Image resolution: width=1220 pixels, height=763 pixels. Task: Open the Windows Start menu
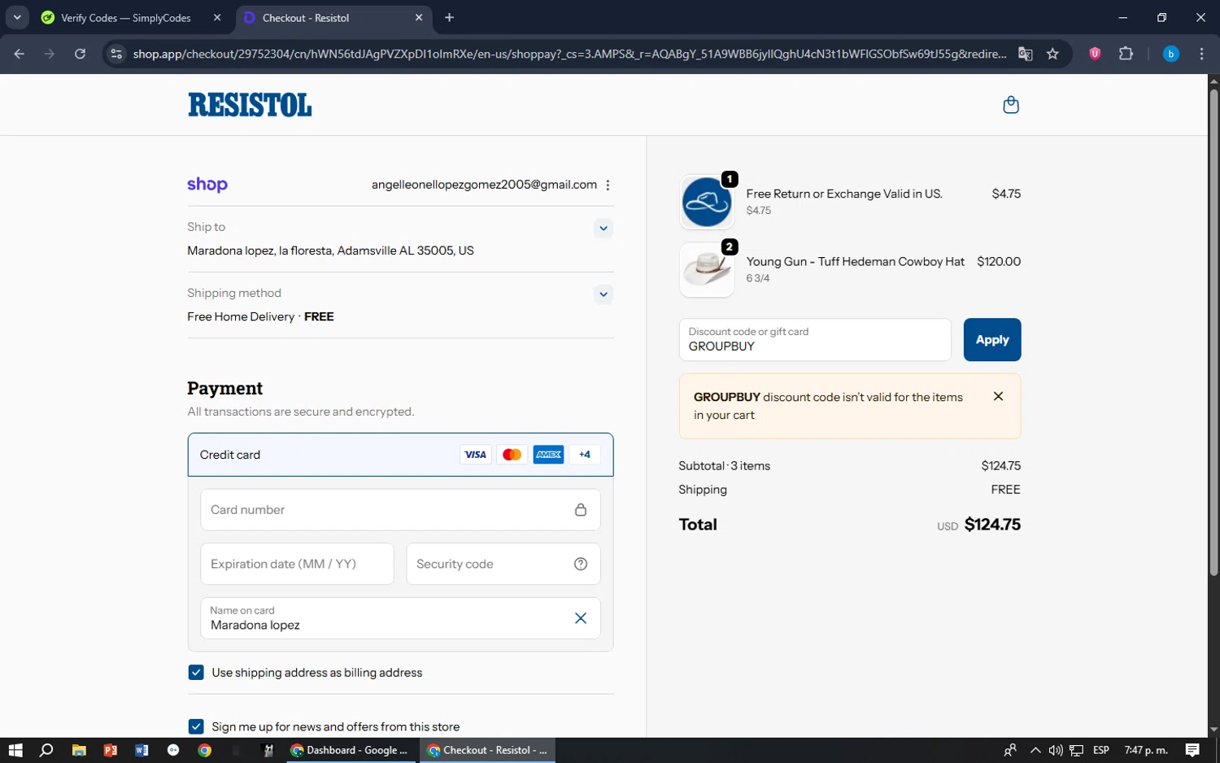click(15, 750)
